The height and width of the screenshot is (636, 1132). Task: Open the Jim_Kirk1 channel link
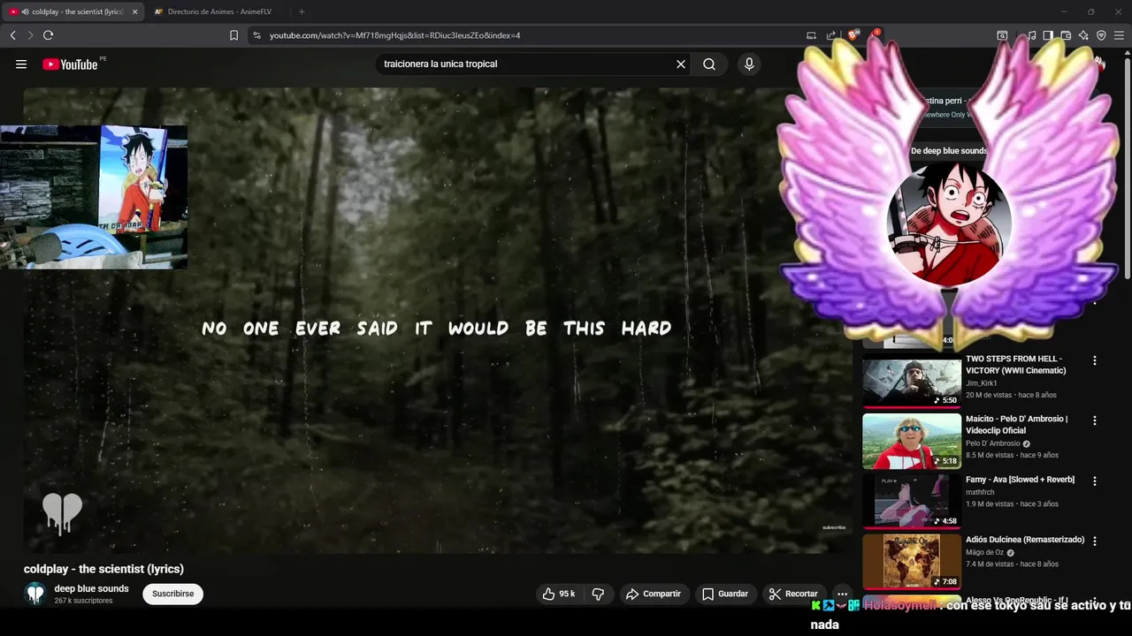[981, 383]
